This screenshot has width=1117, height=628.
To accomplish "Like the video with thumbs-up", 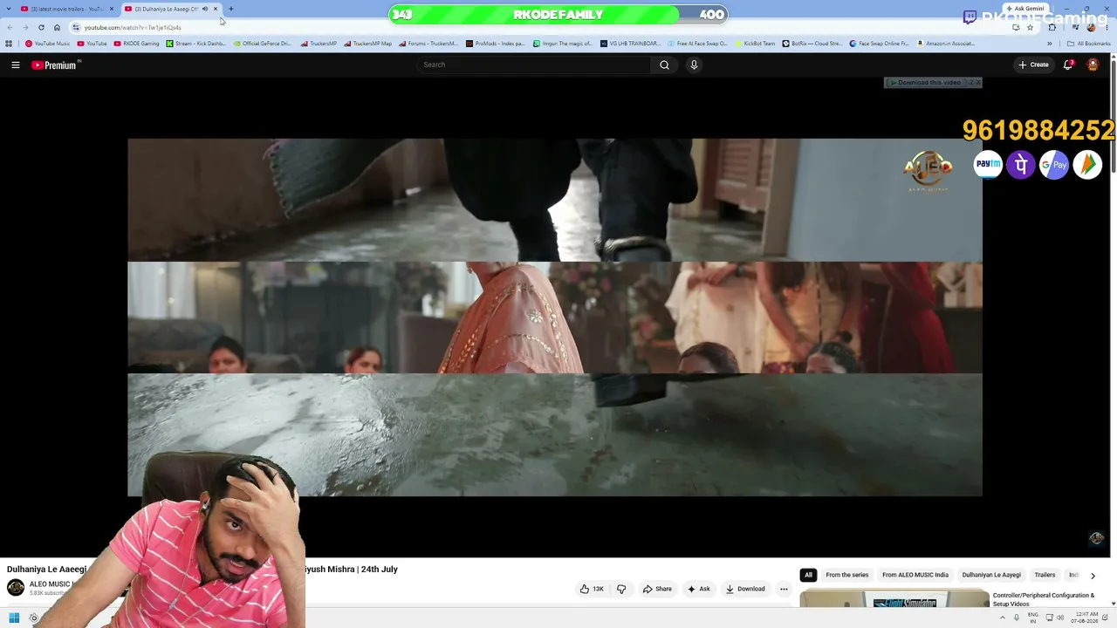I will pos(592,589).
